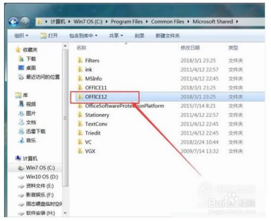271x221 pixels.
Task: Expand arrow after Program Files breadcrumb
Action: click(x=147, y=22)
